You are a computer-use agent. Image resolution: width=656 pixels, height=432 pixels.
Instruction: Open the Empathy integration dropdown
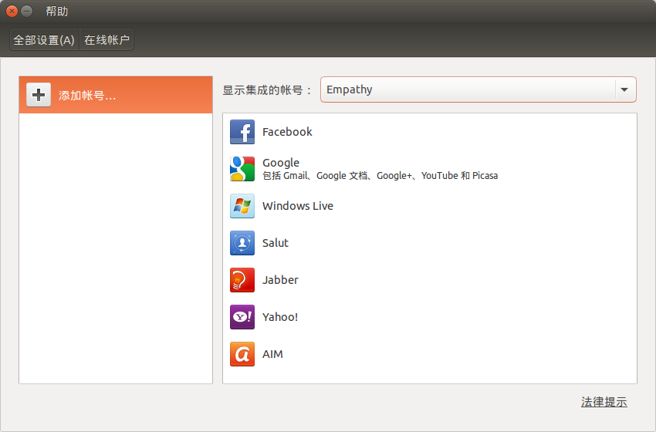[478, 89]
